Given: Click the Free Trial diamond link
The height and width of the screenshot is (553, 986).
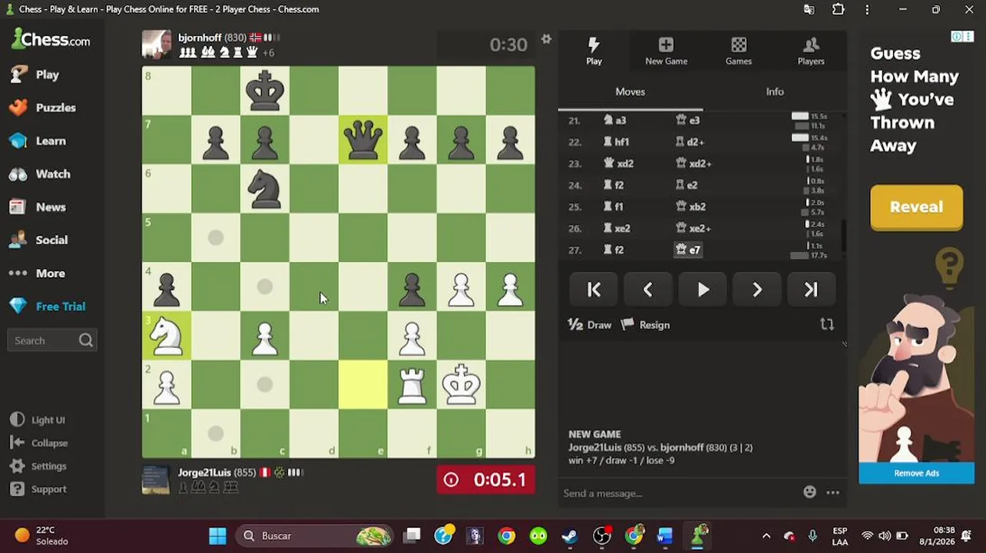Looking at the screenshot, I should (46, 306).
